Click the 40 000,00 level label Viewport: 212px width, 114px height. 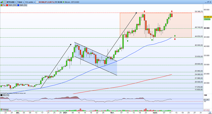click(199, 46)
